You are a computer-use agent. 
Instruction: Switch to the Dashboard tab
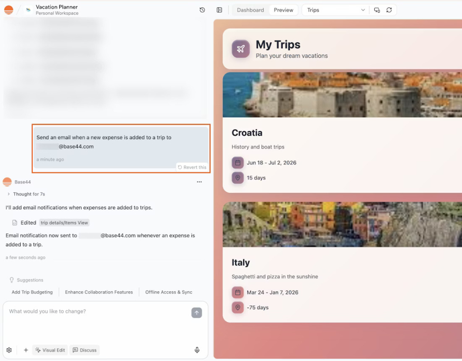[x=250, y=10]
